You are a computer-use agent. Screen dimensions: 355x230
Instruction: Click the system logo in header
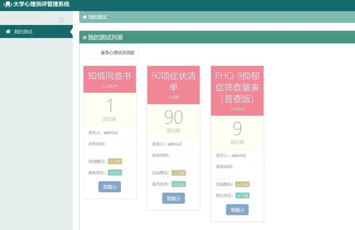[7, 4]
